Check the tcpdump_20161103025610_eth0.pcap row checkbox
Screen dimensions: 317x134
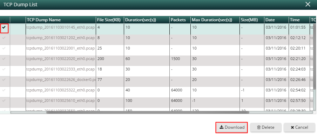point(4,100)
